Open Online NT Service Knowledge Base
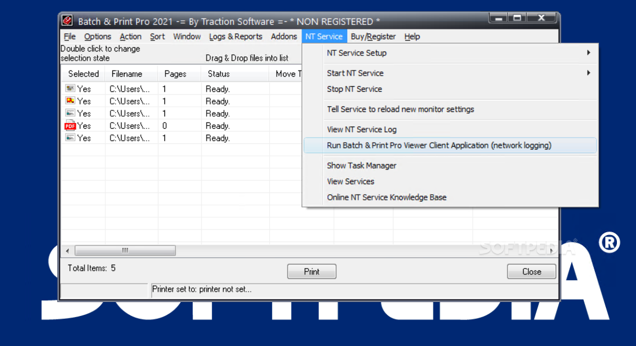This screenshot has height=346, width=636. point(450,197)
